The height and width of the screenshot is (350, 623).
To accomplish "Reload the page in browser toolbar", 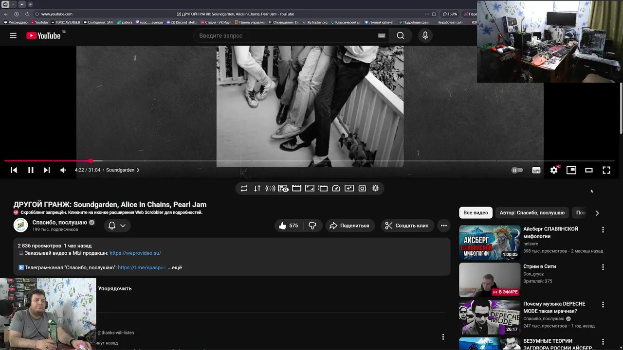I will coord(27,14).
